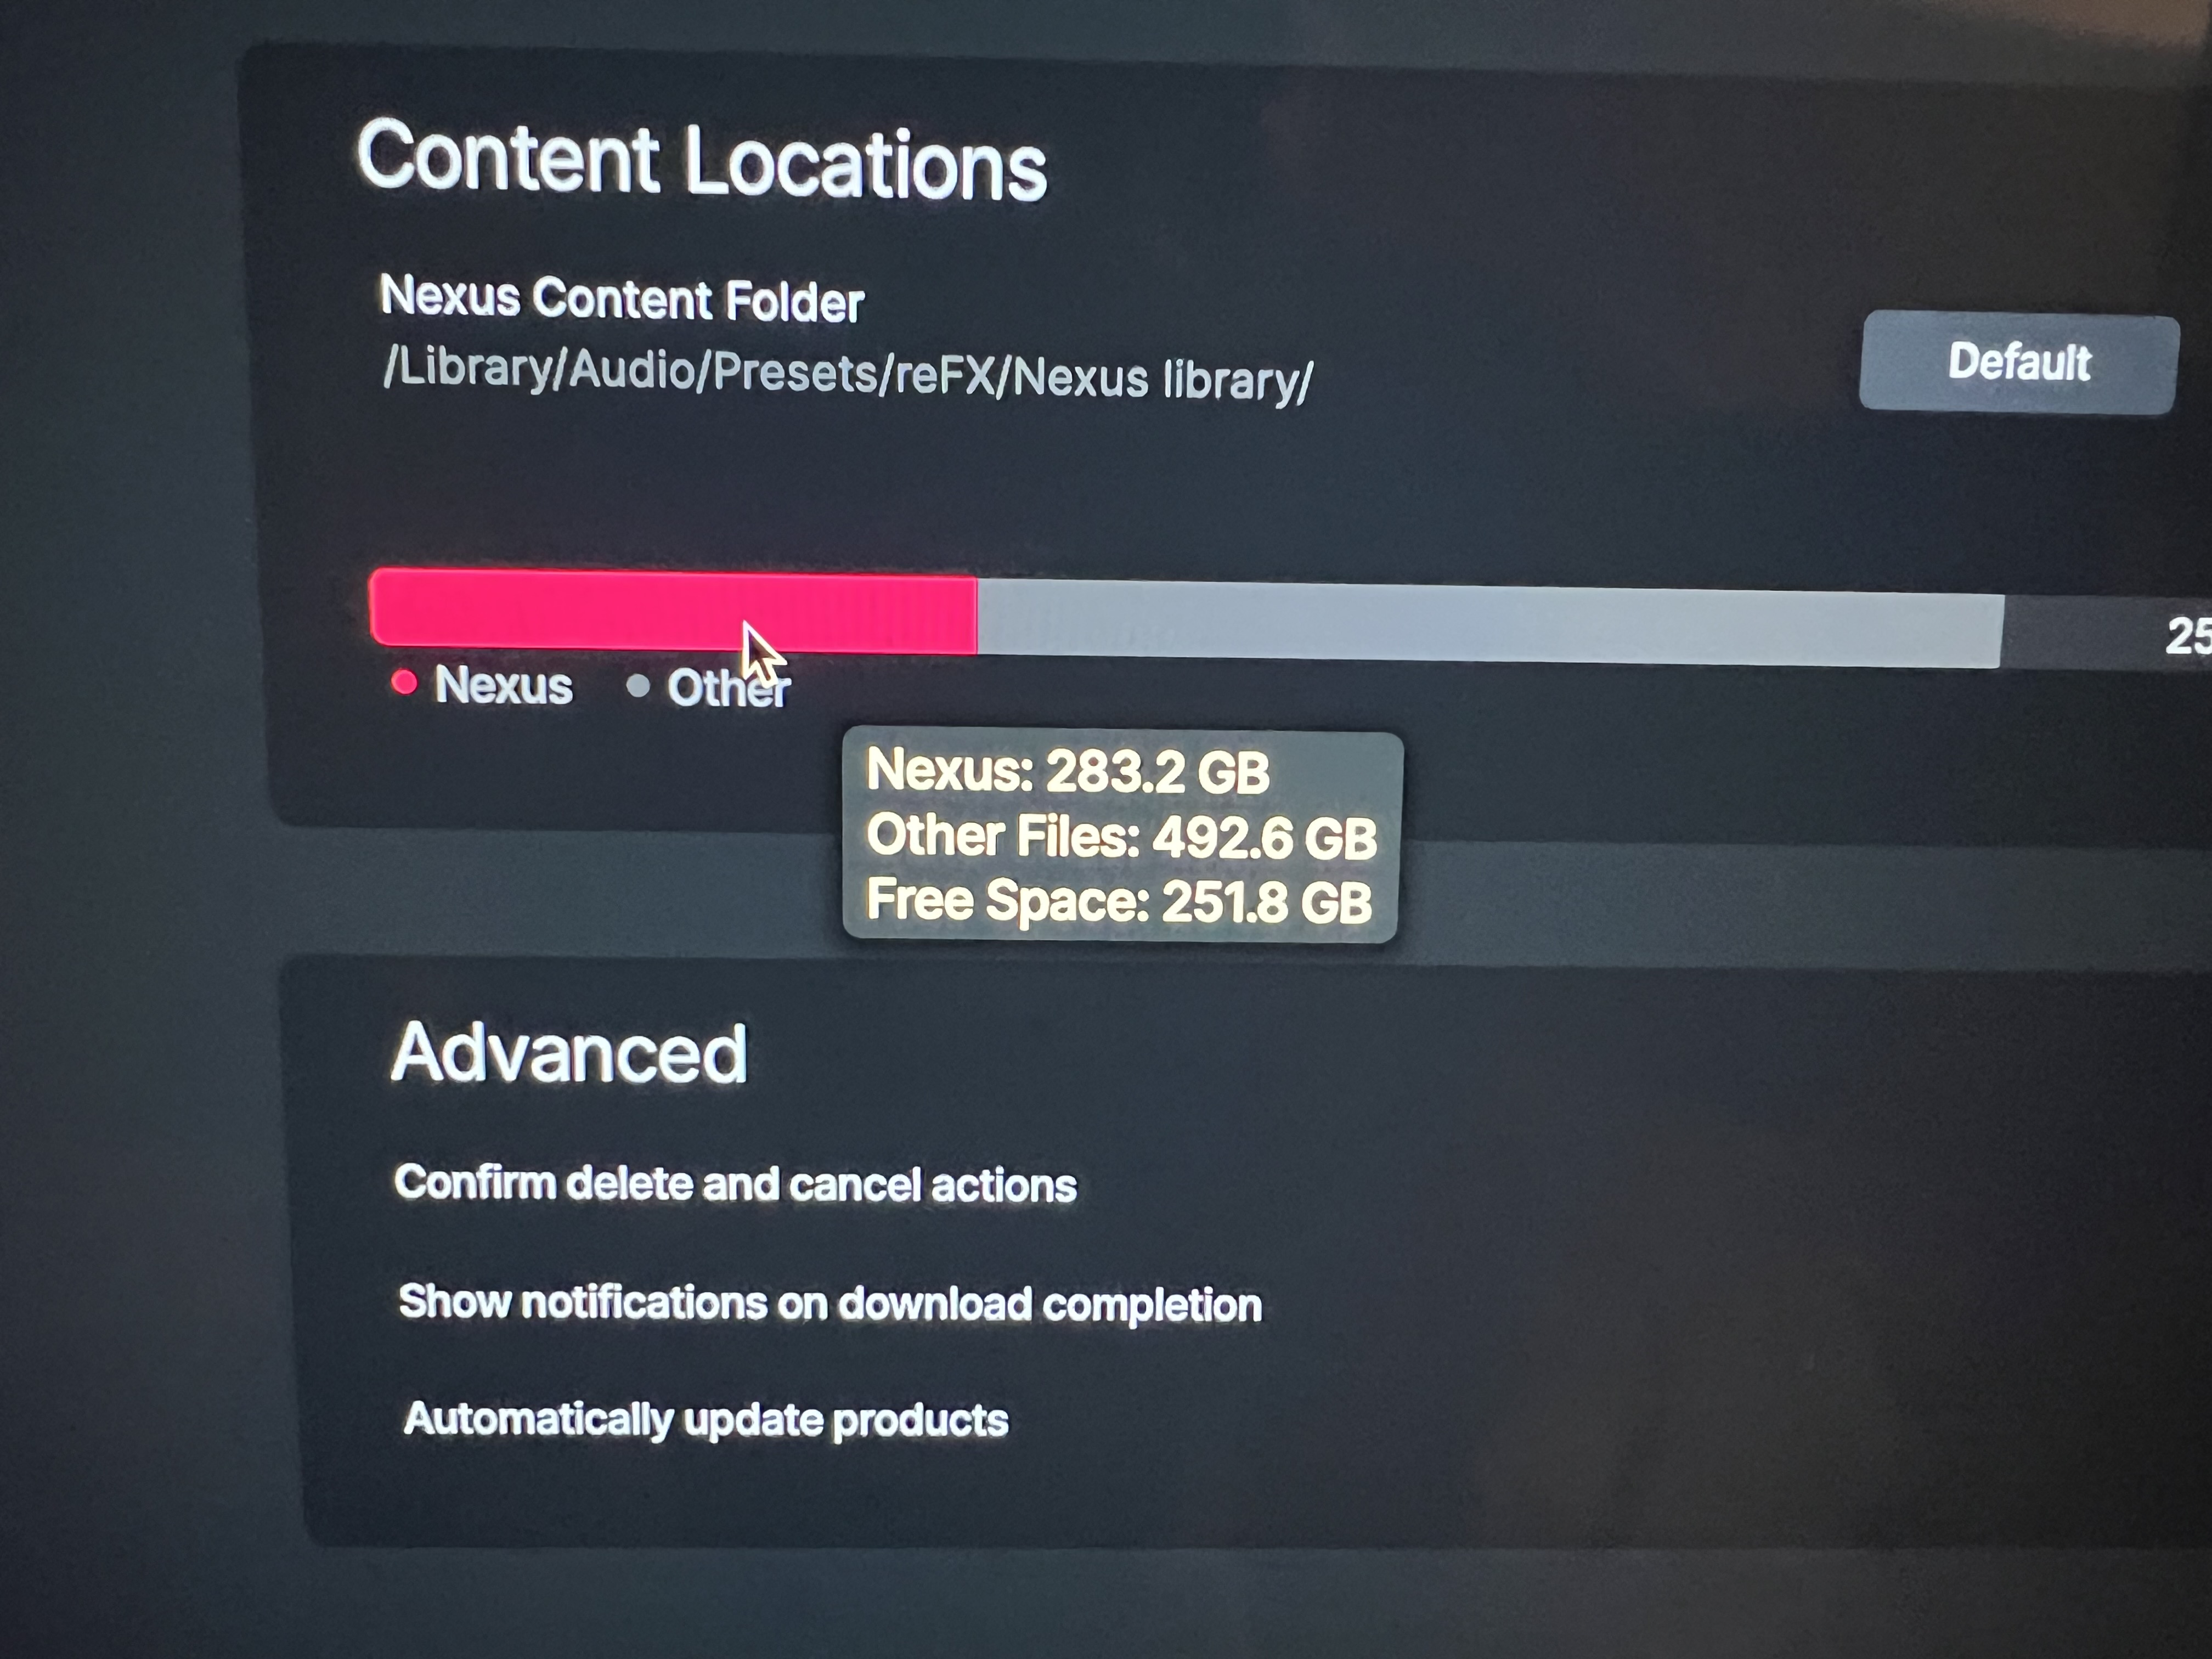The image size is (2212, 1659).
Task: Toggle Confirm delete and cancel actions
Action: pyautogui.click(x=735, y=1184)
